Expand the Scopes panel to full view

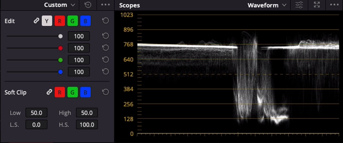(317, 5)
